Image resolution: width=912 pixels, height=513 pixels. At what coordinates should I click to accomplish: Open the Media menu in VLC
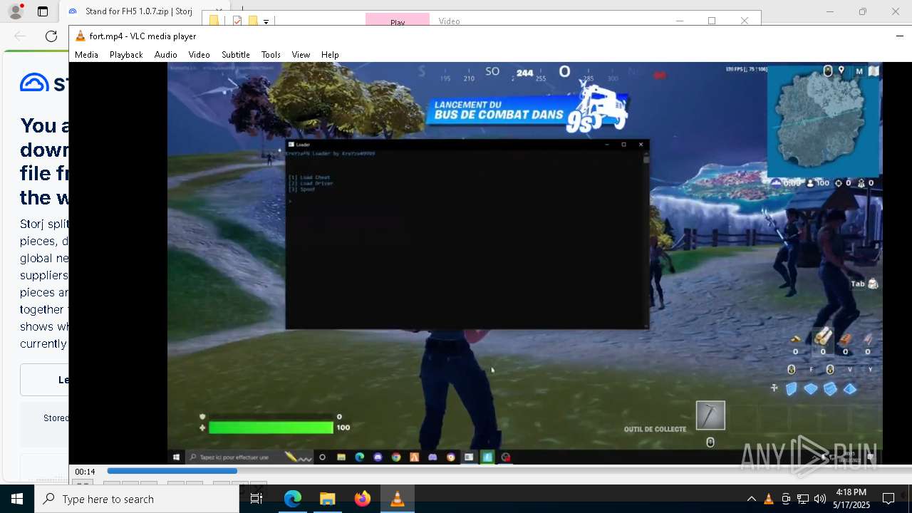[x=86, y=55]
